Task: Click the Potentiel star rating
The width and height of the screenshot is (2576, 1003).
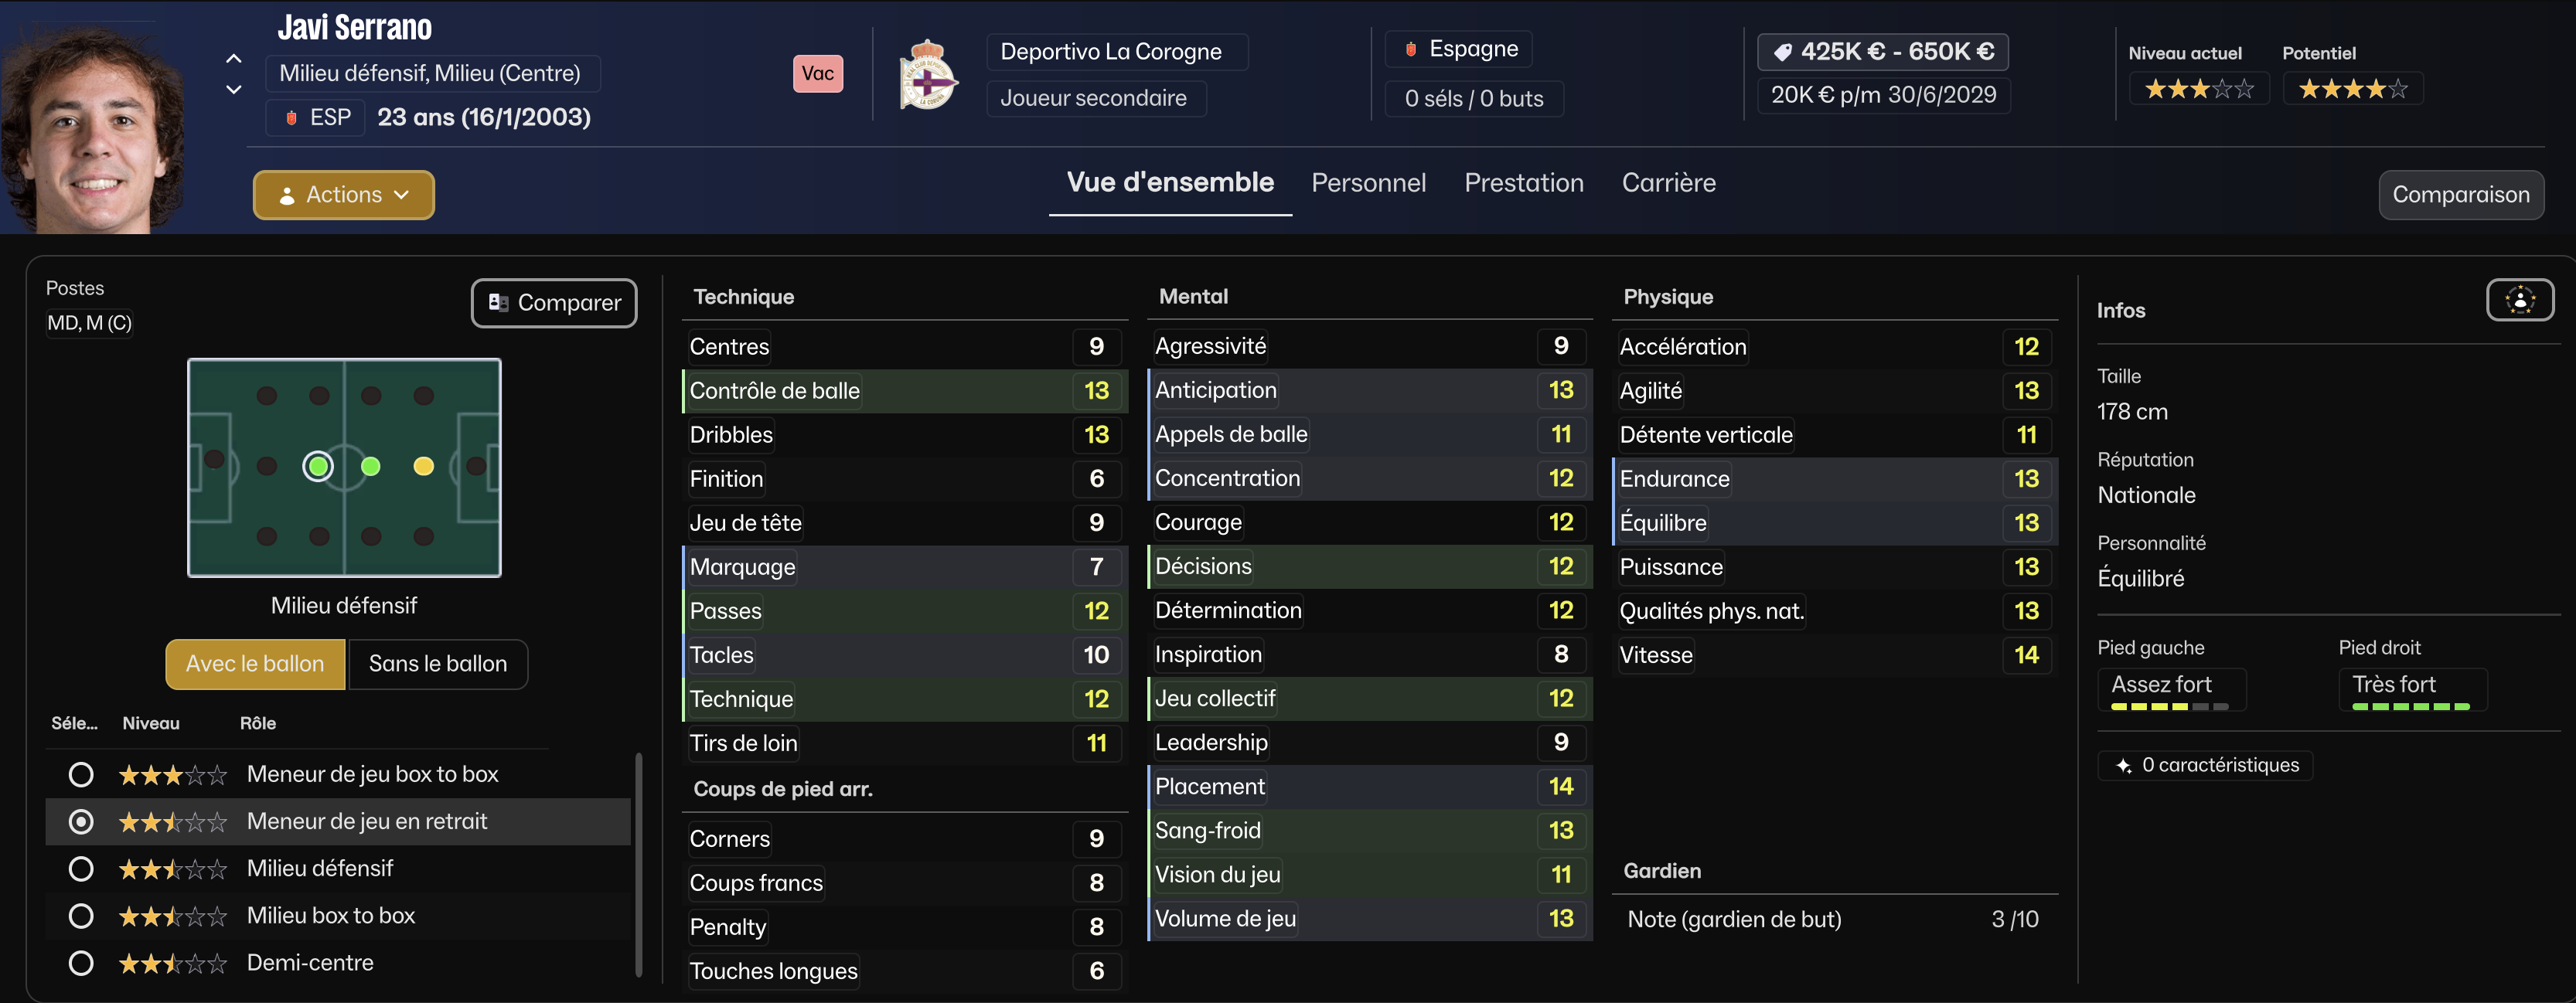Action: tap(2352, 90)
